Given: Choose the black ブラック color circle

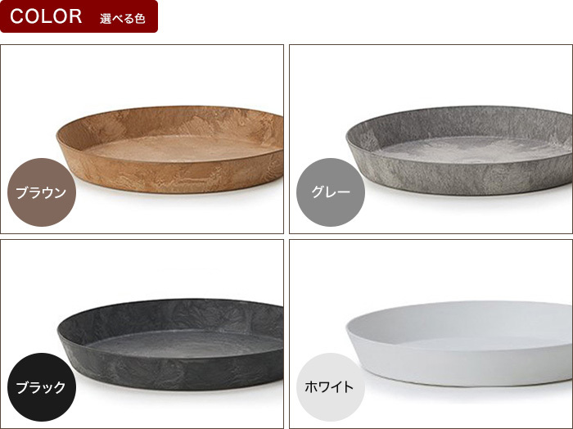Looking at the screenshot, I should (42, 387).
